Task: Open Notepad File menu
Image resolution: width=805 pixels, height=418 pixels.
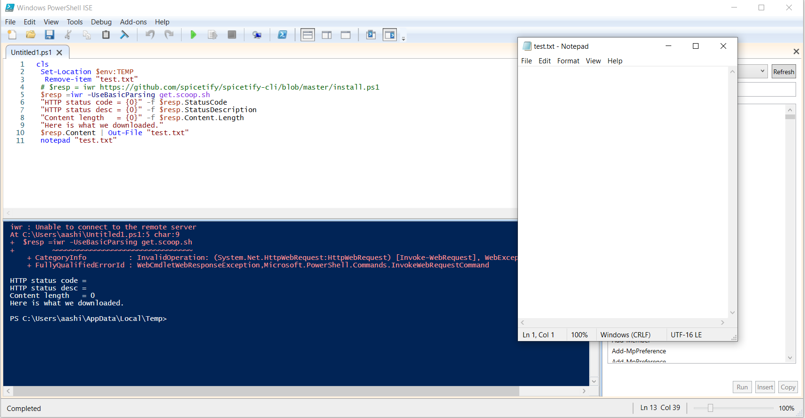Action: [x=526, y=61]
